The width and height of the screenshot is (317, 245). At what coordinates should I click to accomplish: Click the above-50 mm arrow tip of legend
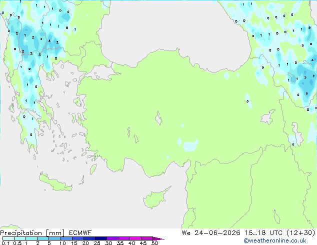pyautogui.click(x=158, y=238)
